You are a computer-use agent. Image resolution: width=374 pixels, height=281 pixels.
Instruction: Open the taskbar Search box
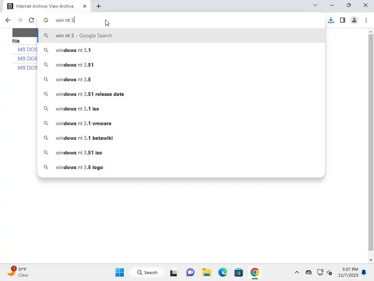(147, 272)
